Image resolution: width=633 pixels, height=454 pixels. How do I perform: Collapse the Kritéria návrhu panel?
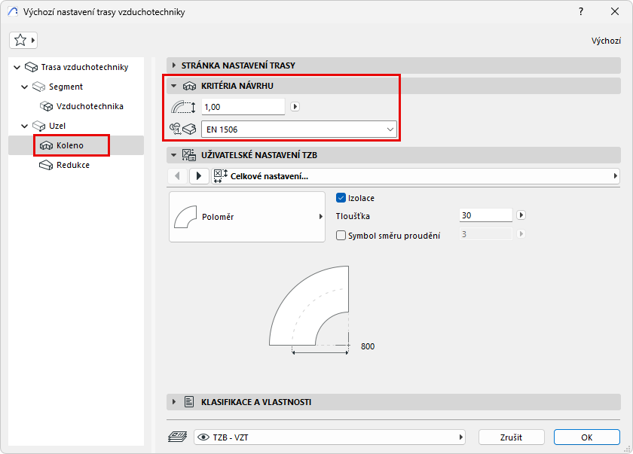click(x=174, y=86)
